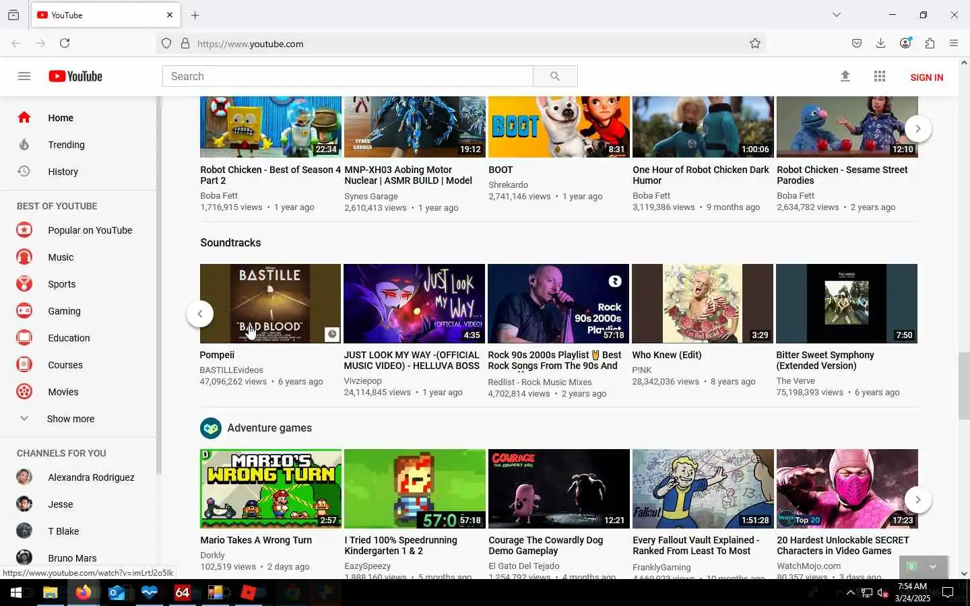The width and height of the screenshot is (970, 606).
Task: Click the Adventure games channel avatar
Action: click(x=211, y=428)
